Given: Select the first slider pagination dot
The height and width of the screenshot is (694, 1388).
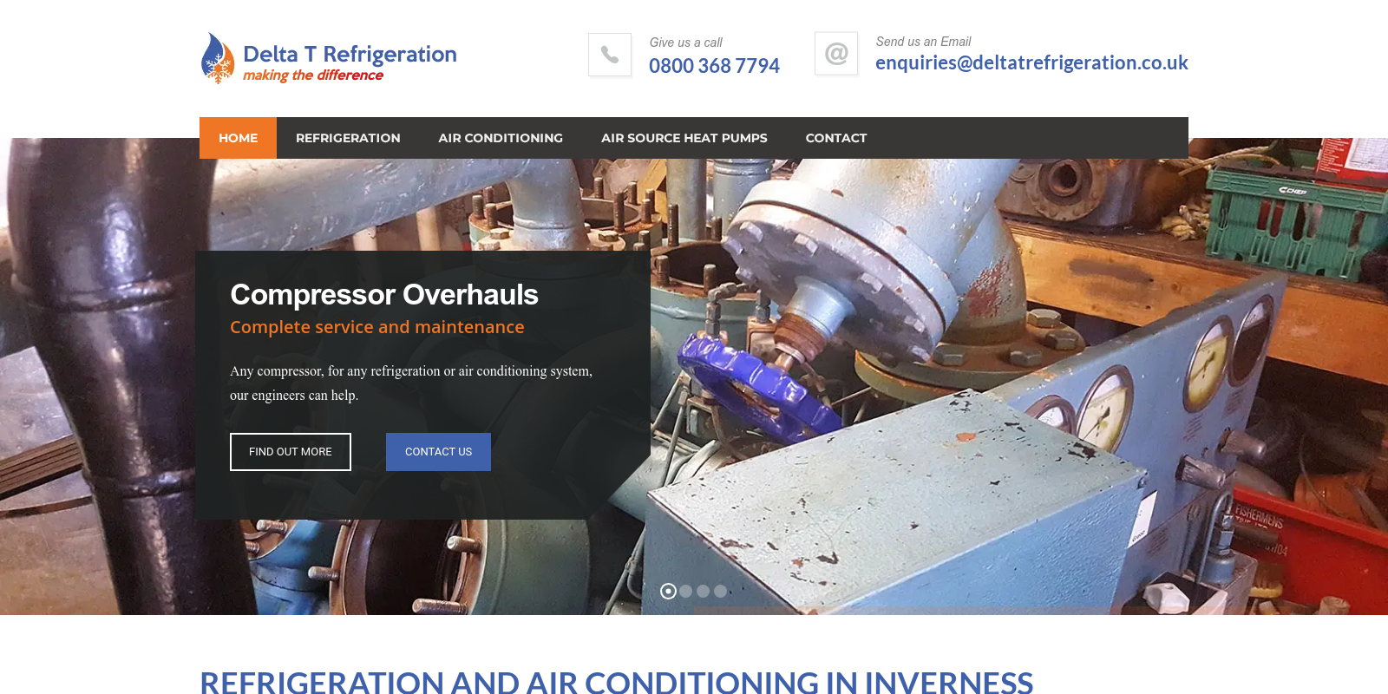Looking at the screenshot, I should click(x=668, y=591).
